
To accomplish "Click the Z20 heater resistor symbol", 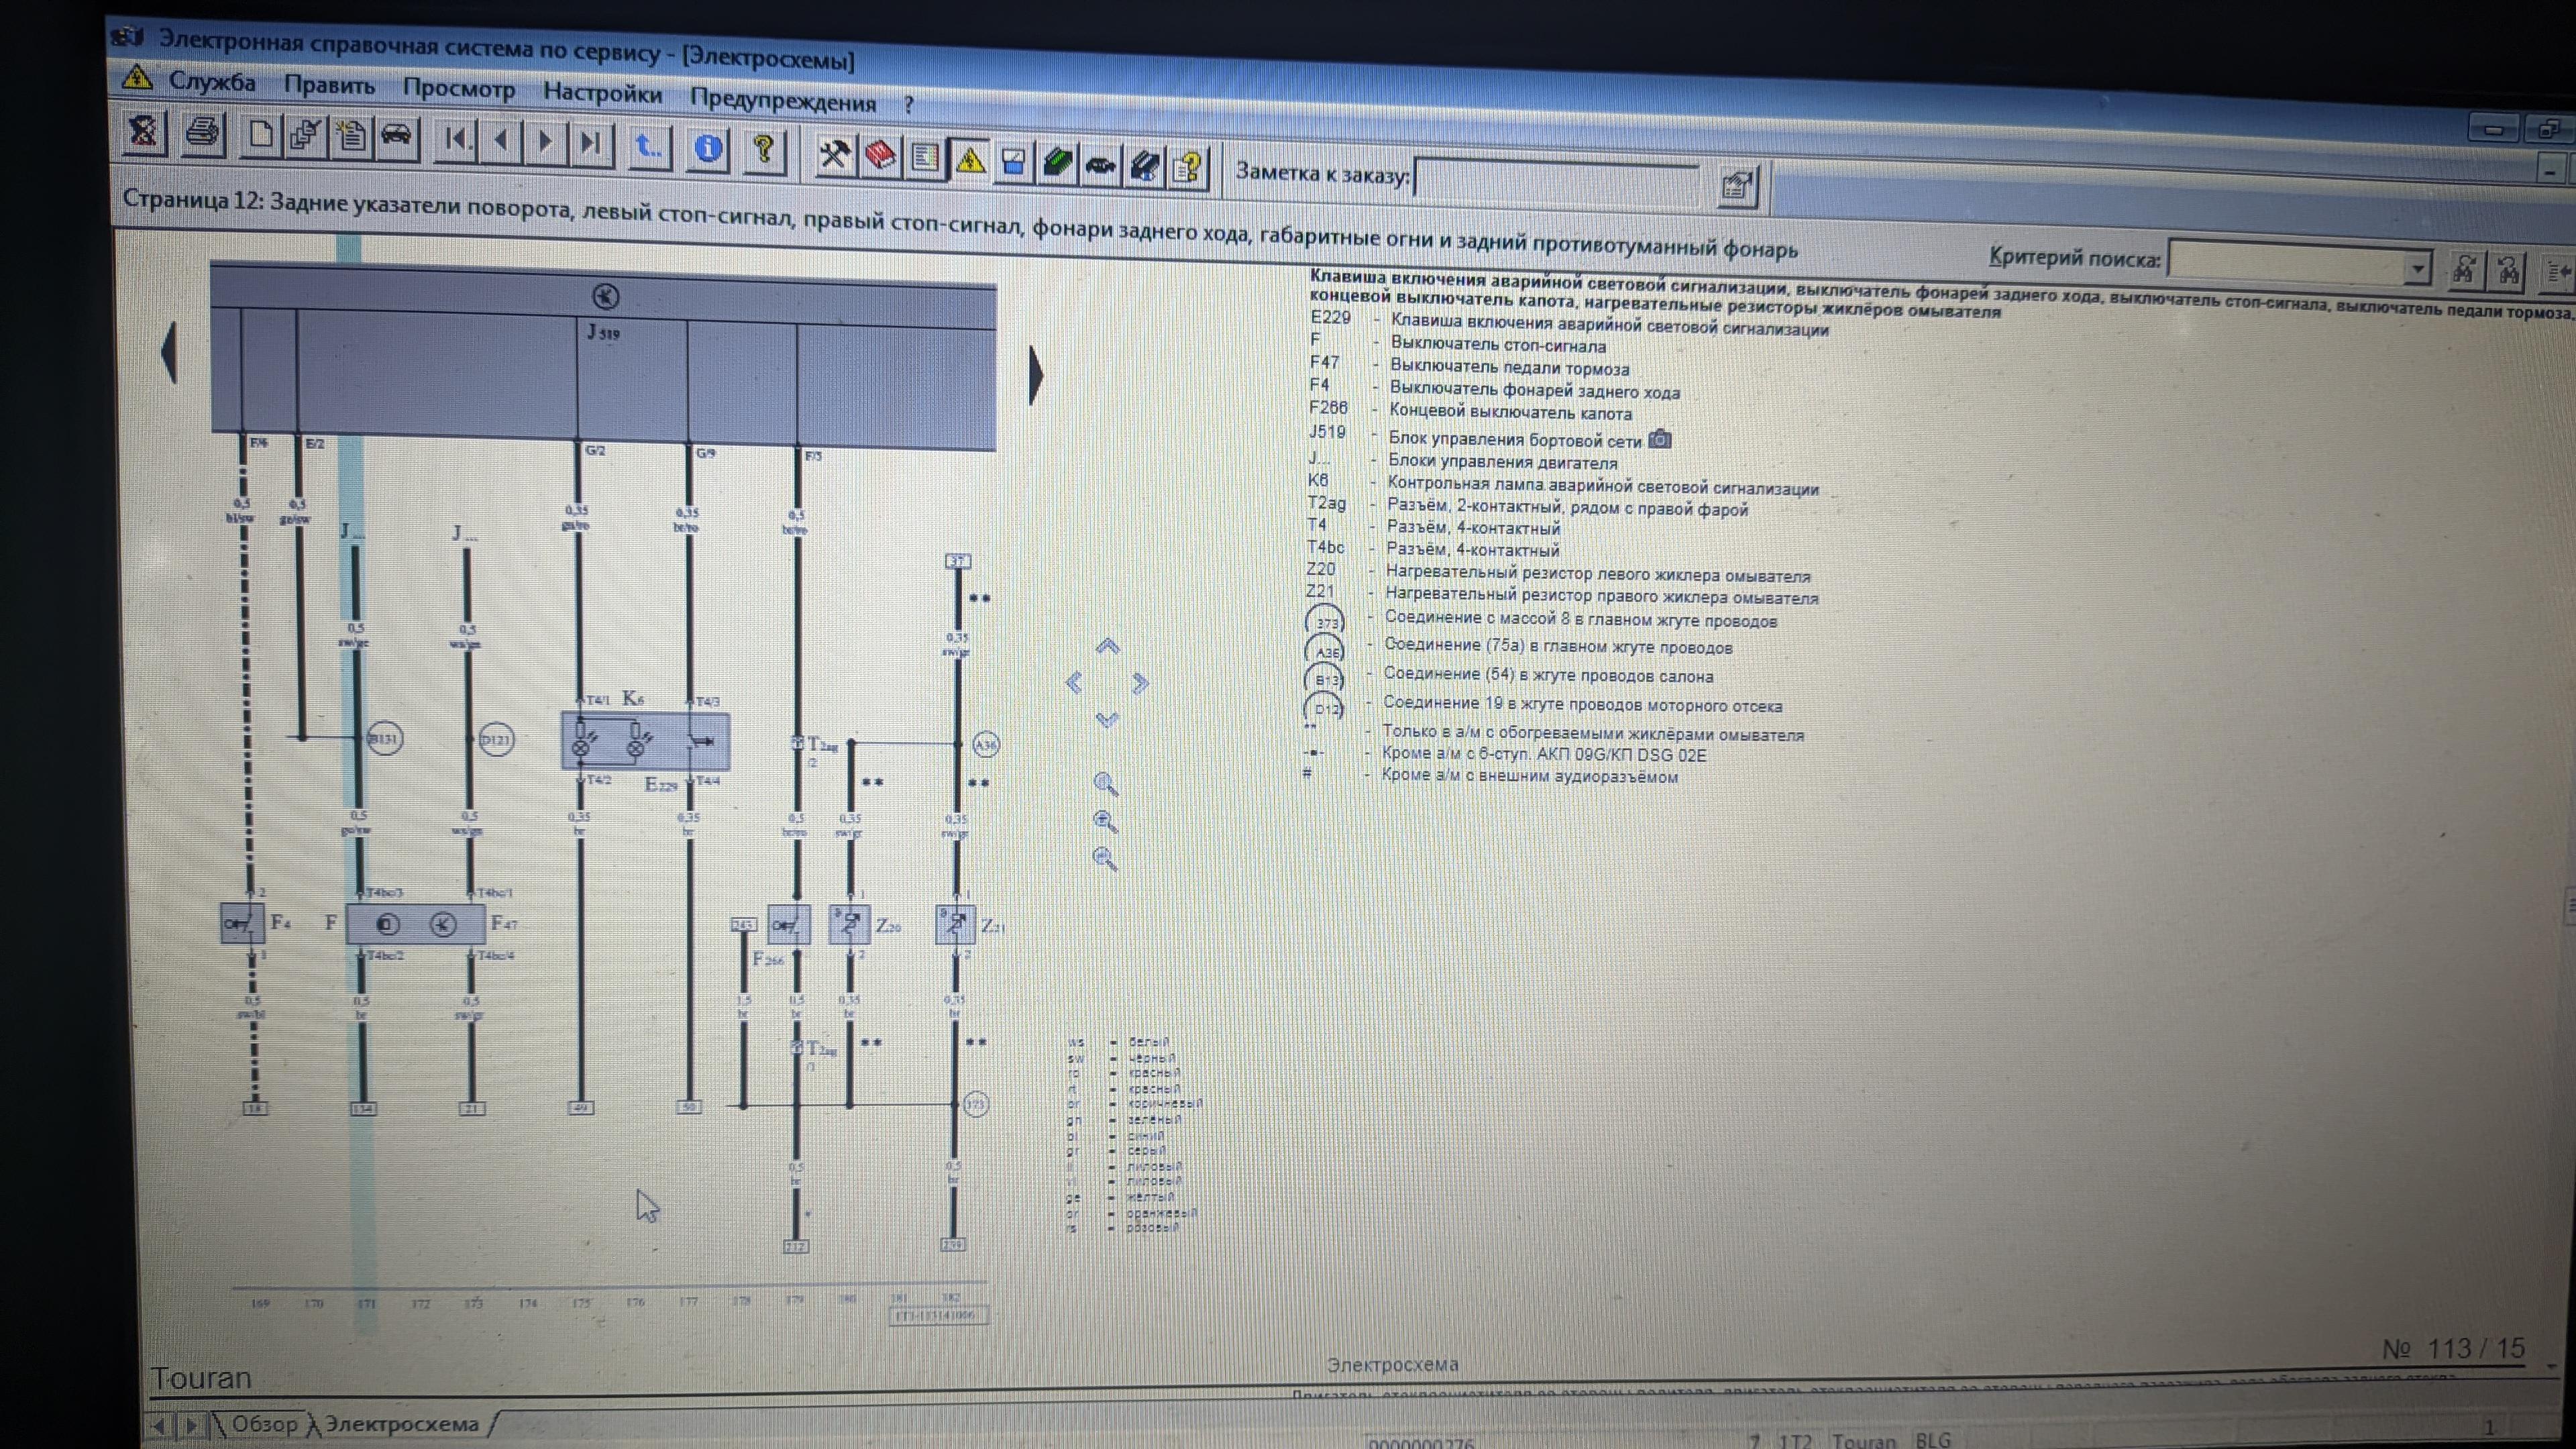I will pos(849,924).
